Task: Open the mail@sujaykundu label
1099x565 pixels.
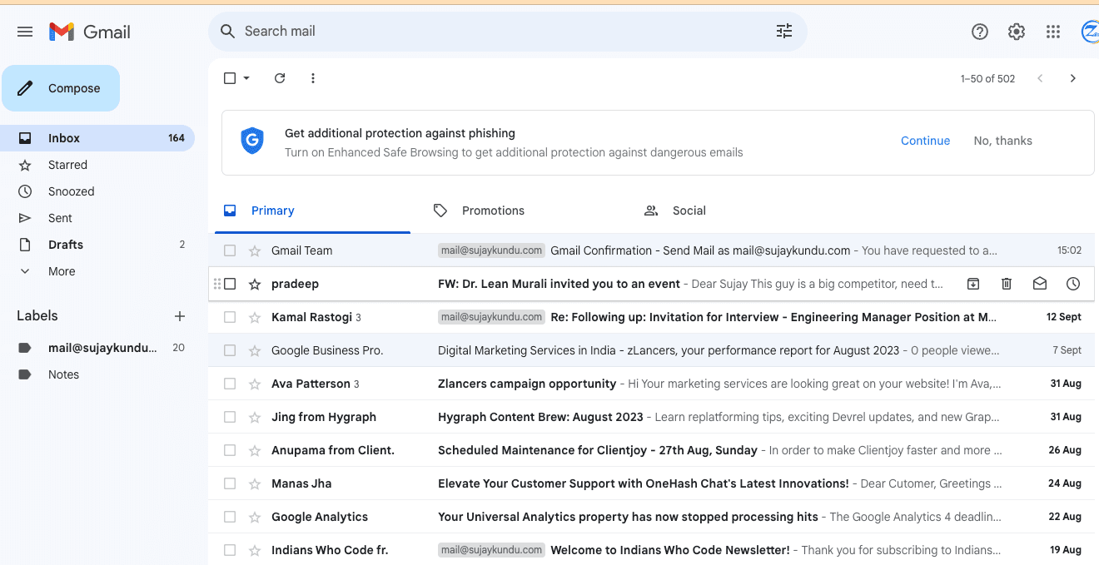Action: (x=97, y=348)
